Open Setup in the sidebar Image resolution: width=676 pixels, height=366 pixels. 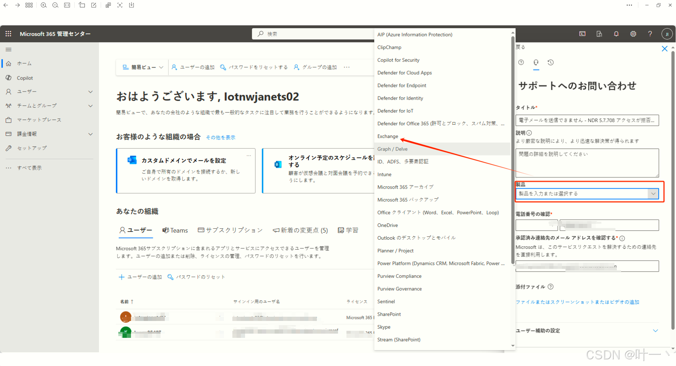pos(26,148)
